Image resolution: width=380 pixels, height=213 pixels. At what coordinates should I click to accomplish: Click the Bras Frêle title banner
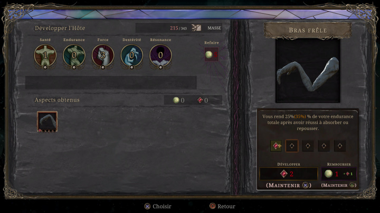pyautogui.click(x=308, y=31)
